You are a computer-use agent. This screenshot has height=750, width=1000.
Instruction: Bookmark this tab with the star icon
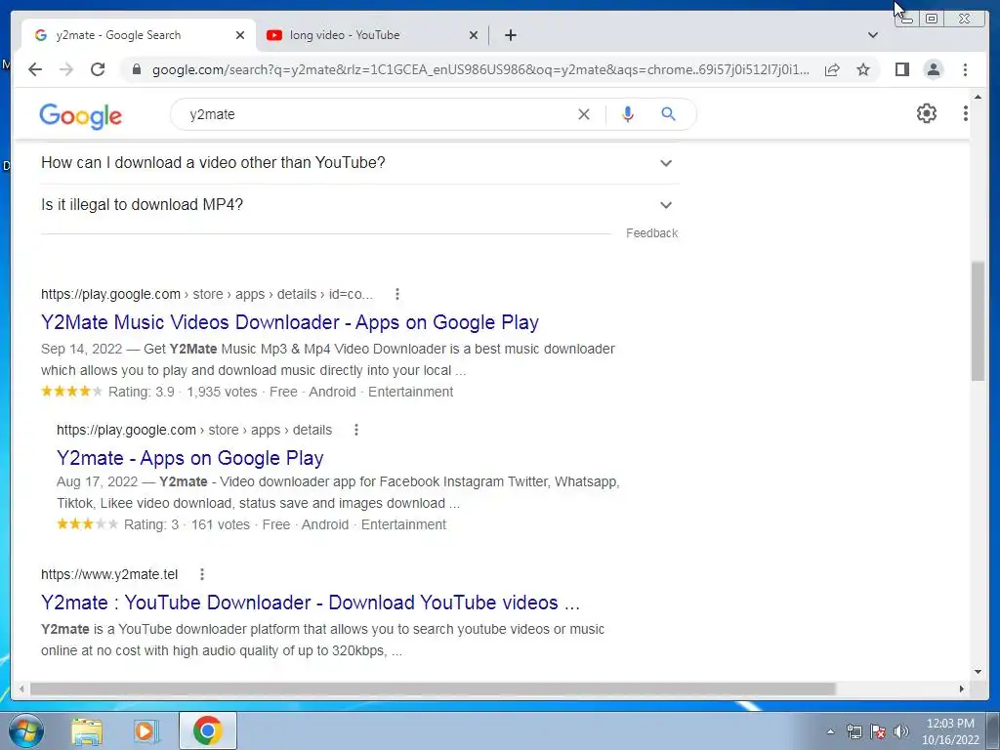(863, 69)
